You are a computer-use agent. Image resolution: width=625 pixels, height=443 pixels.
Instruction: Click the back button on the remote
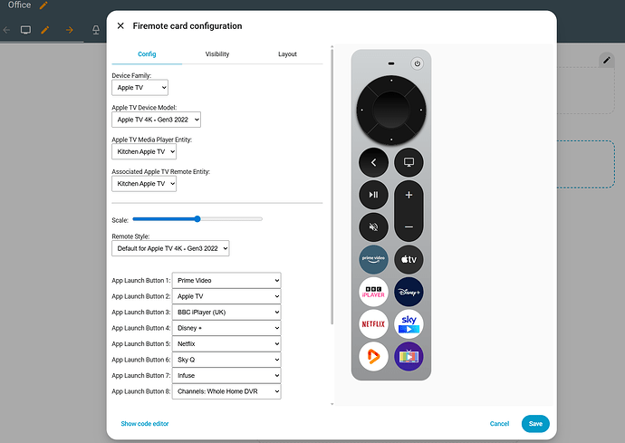pyautogui.click(x=373, y=162)
